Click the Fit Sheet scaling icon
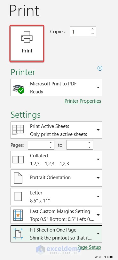Image resolution: width=118 pixels, height=260 pixels. [18, 234]
